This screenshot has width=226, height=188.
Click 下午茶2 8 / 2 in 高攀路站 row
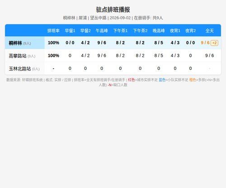pyautogui.click(x=140, y=55)
